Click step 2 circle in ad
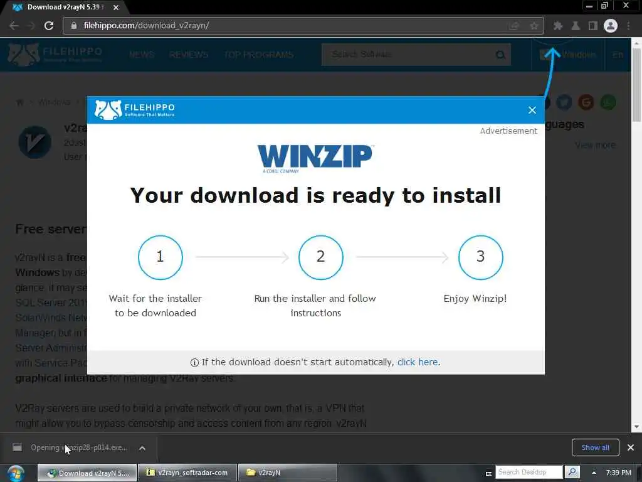The height and width of the screenshot is (482, 642). (320, 257)
